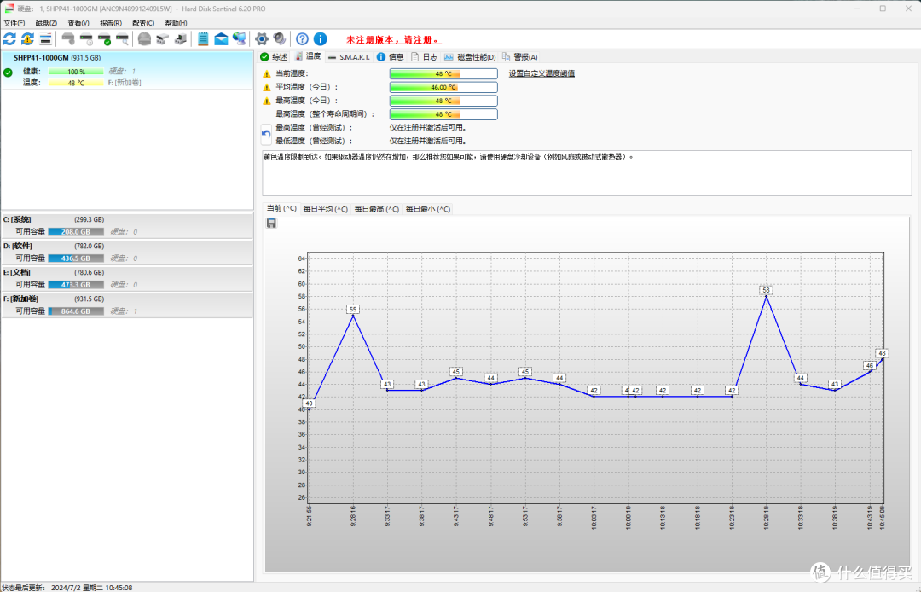
Task: Click the refresh with warning icon
Action: click(27, 39)
